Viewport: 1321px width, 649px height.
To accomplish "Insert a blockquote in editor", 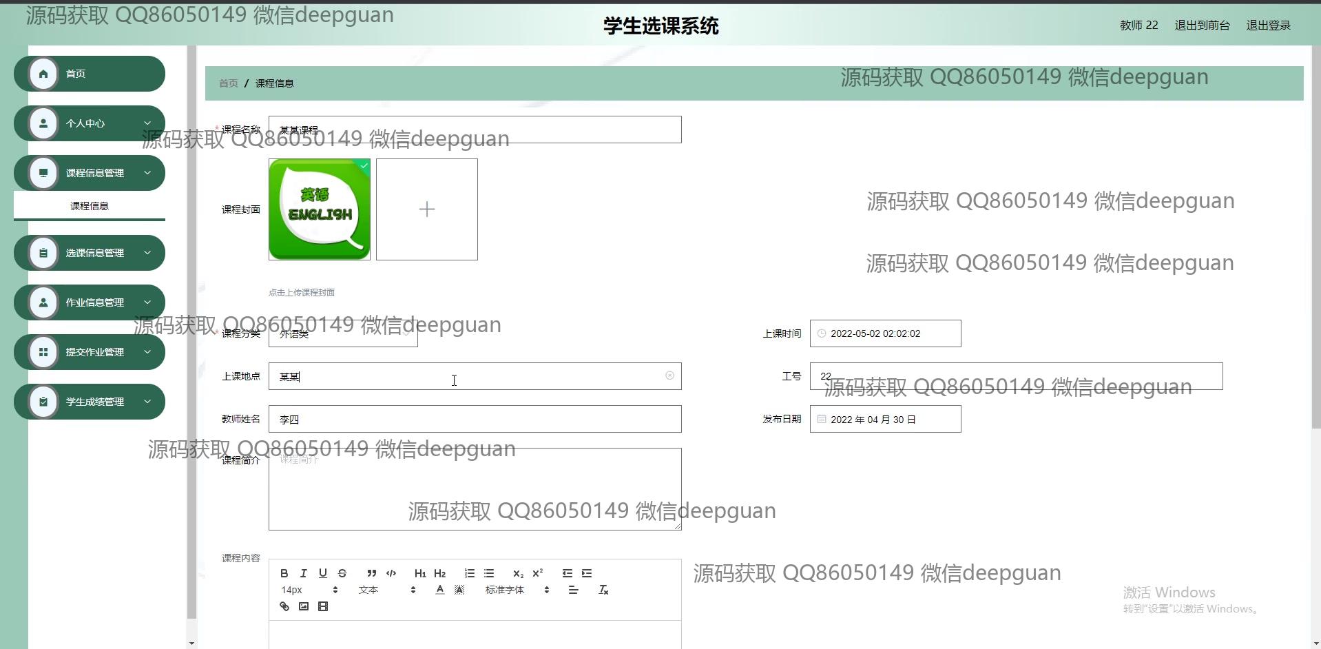I will point(371,573).
